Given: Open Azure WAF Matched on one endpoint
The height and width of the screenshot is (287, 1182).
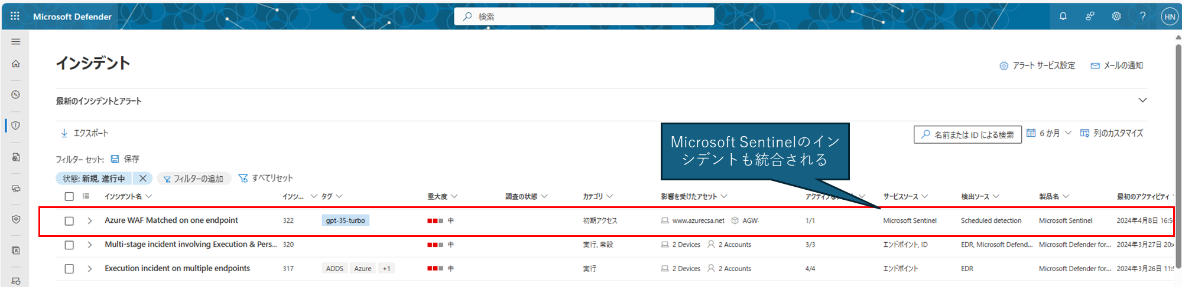Looking at the screenshot, I should tap(171, 220).
